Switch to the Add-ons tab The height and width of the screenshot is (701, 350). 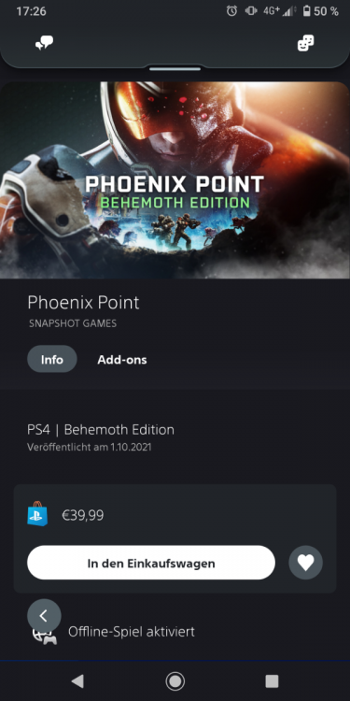pos(122,360)
